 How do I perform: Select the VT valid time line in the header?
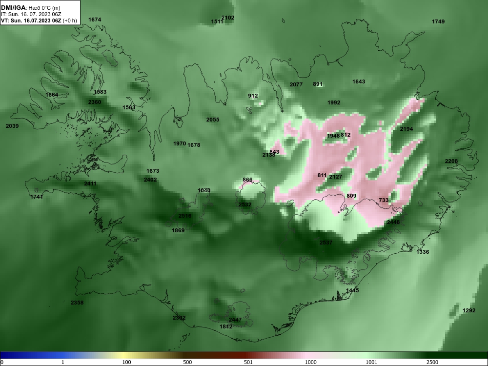[x=39, y=20]
